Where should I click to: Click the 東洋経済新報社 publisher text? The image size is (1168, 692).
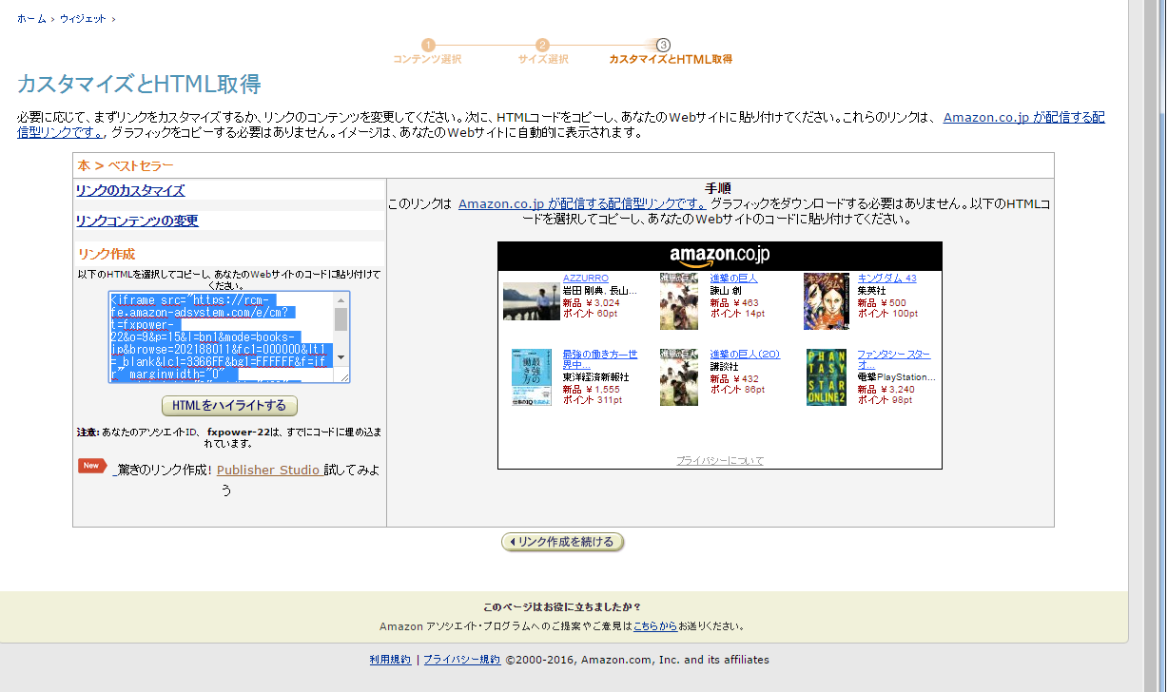pos(596,377)
